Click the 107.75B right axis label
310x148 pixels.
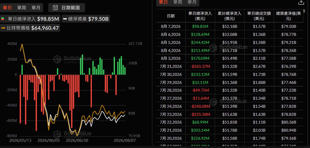tap(135, 44)
